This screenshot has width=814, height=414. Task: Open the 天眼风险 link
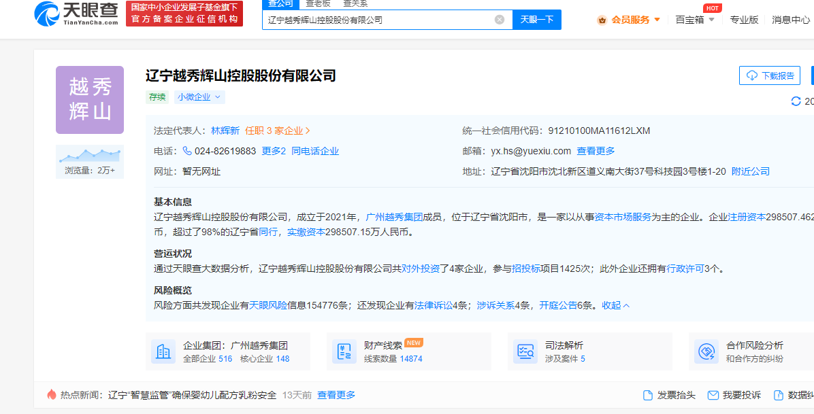[x=268, y=305]
